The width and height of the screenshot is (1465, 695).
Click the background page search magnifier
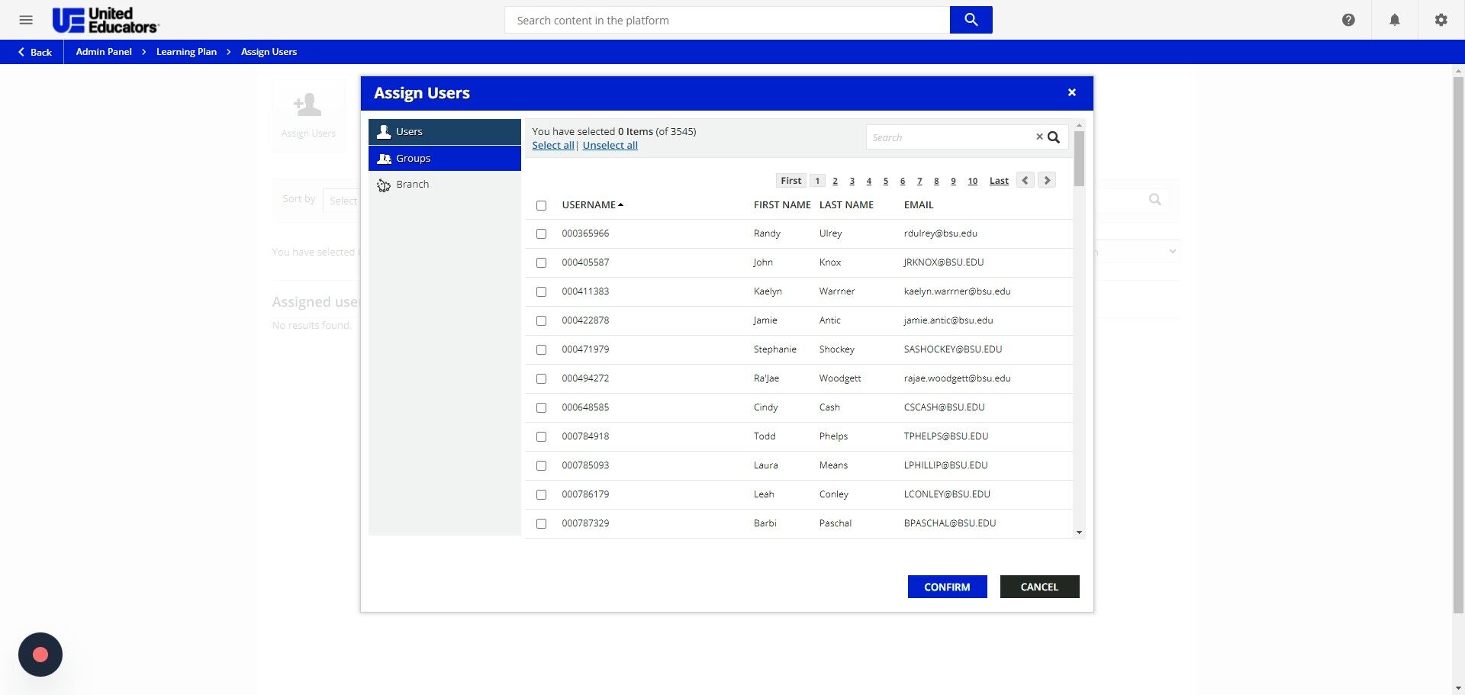[1155, 200]
